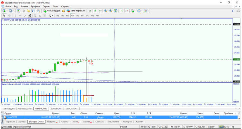Toggle Chart Shift icon
The image size is (242, 129).
127,11
